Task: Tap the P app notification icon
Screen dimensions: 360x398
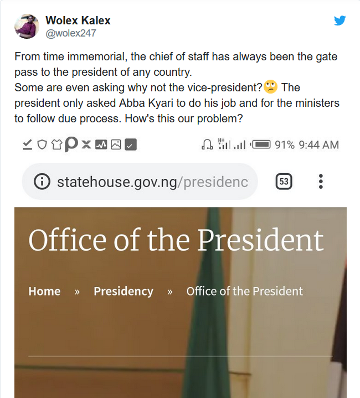Action: (x=71, y=145)
